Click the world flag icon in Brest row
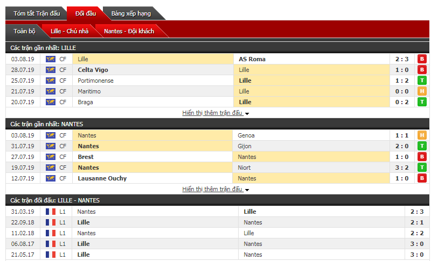The height and width of the screenshot is (261, 431). (51, 157)
